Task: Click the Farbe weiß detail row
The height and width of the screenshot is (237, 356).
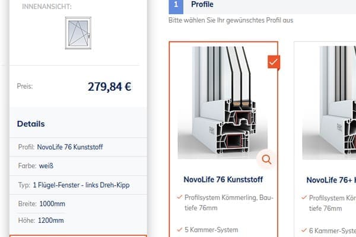Action: 78,166
